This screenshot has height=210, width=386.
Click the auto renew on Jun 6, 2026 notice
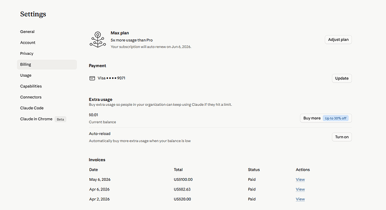151,47
